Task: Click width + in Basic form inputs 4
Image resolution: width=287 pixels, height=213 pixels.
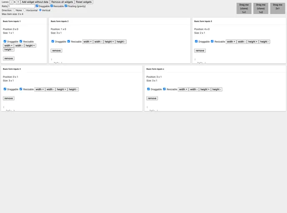Action: [40, 89]
